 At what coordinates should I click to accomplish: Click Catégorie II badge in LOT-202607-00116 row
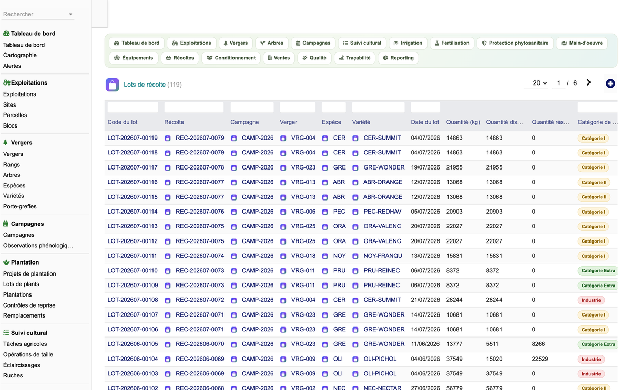tap(594, 183)
